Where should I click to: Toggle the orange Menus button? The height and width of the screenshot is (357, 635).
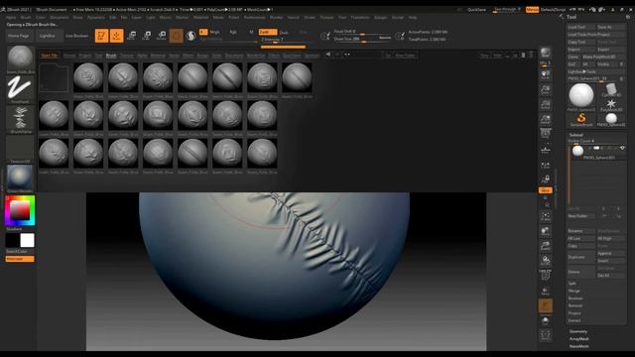pos(532,9)
